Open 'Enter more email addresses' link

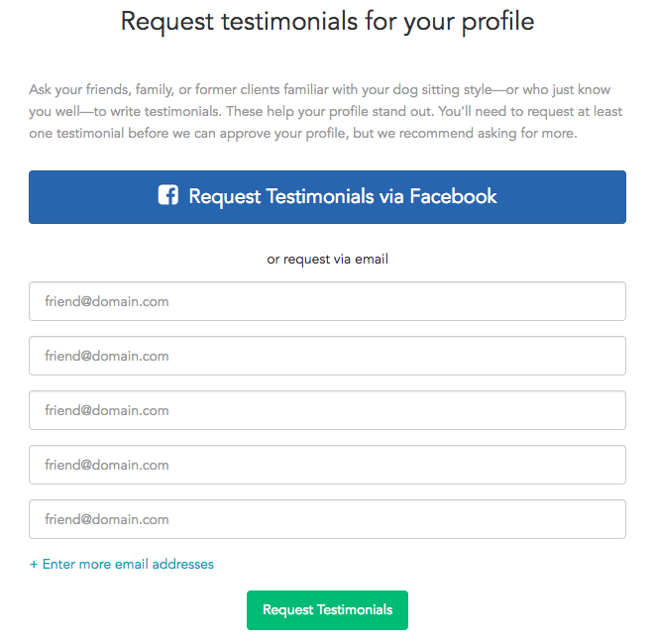pyautogui.click(x=121, y=564)
